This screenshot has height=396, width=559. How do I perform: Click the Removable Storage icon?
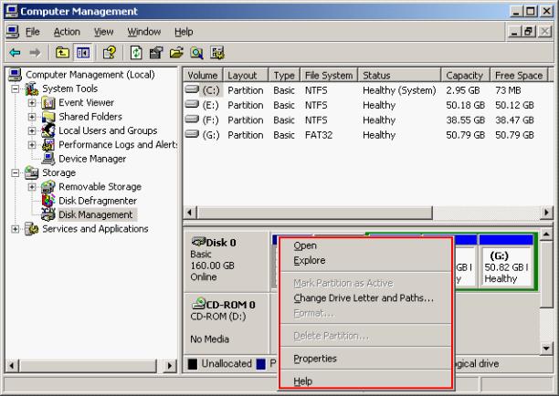pyautogui.click(x=48, y=187)
